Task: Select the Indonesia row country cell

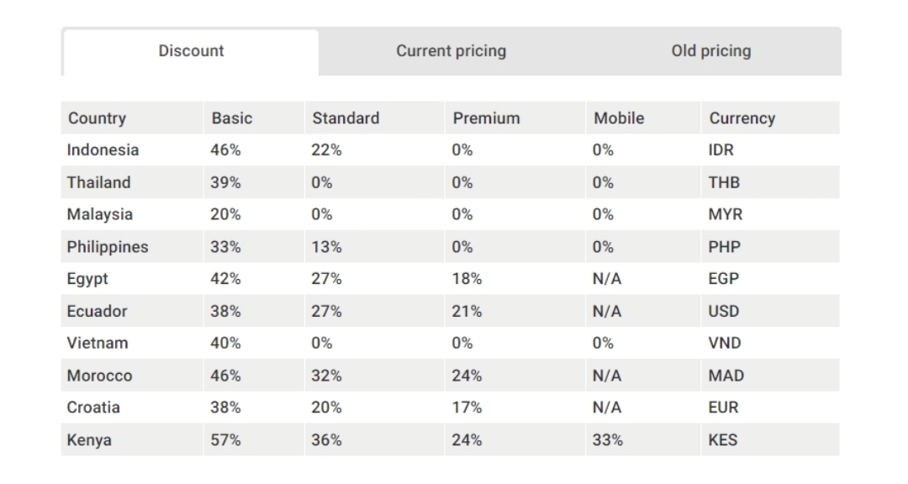Action: (132, 150)
